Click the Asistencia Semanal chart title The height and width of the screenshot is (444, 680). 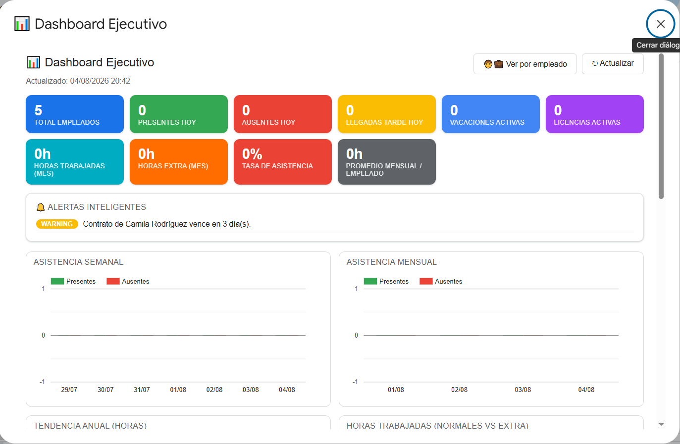point(78,262)
